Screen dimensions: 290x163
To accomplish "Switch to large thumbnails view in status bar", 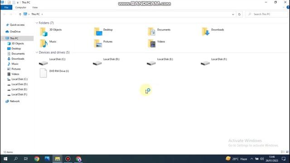I will pos(287,152).
